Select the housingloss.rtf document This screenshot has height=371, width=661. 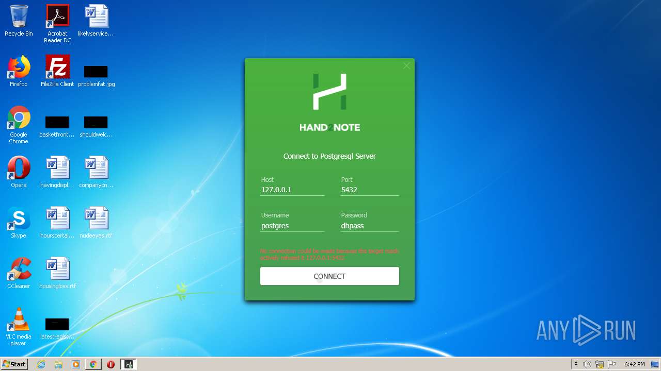point(57,273)
